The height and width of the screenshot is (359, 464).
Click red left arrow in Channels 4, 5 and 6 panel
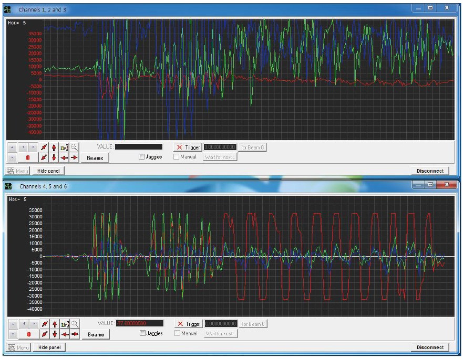(65, 334)
